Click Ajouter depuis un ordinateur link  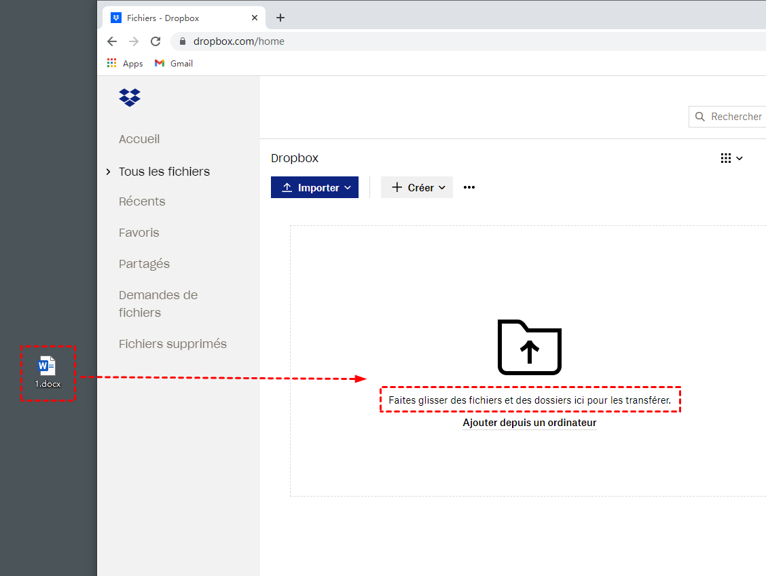click(530, 423)
